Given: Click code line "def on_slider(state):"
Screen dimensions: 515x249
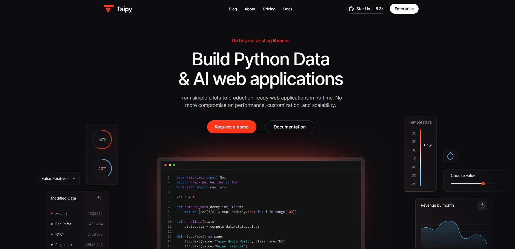Looking at the screenshot, I should [197, 222].
